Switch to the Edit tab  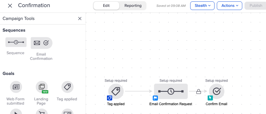pos(106,6)
